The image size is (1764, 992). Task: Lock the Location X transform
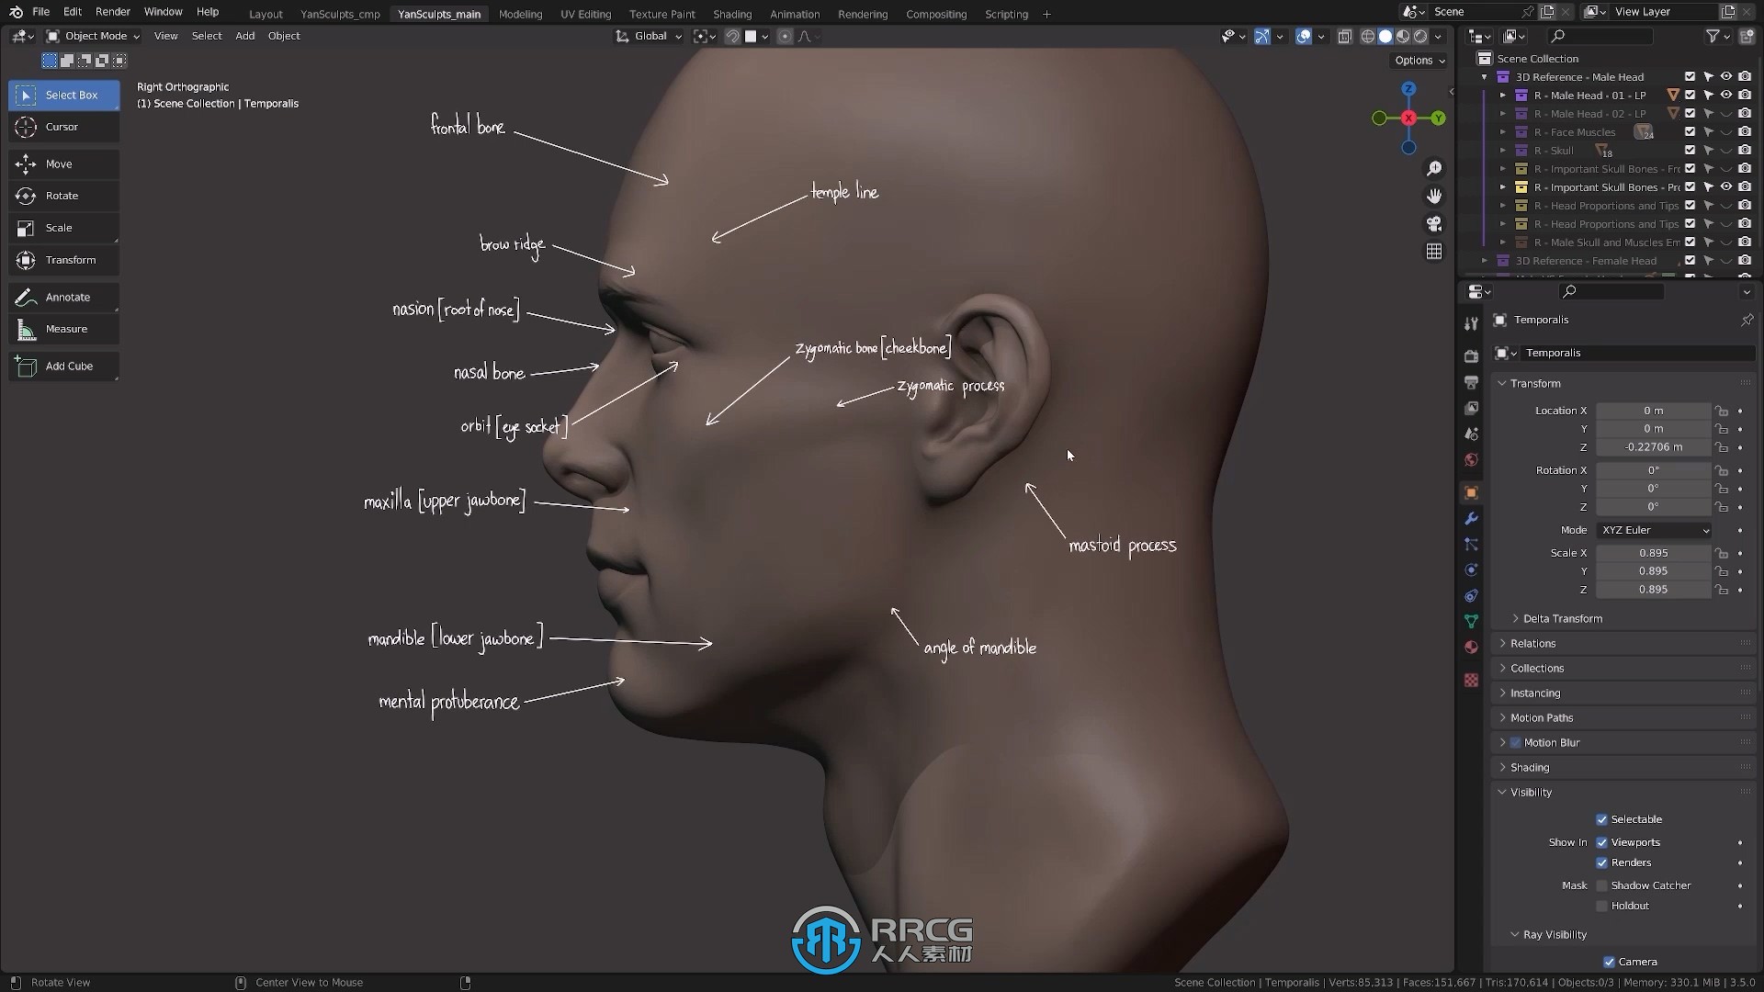coord(1722,411)
